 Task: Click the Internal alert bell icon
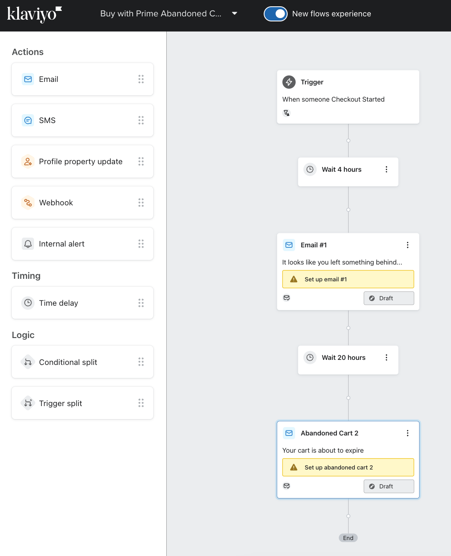tap(28, 244)
